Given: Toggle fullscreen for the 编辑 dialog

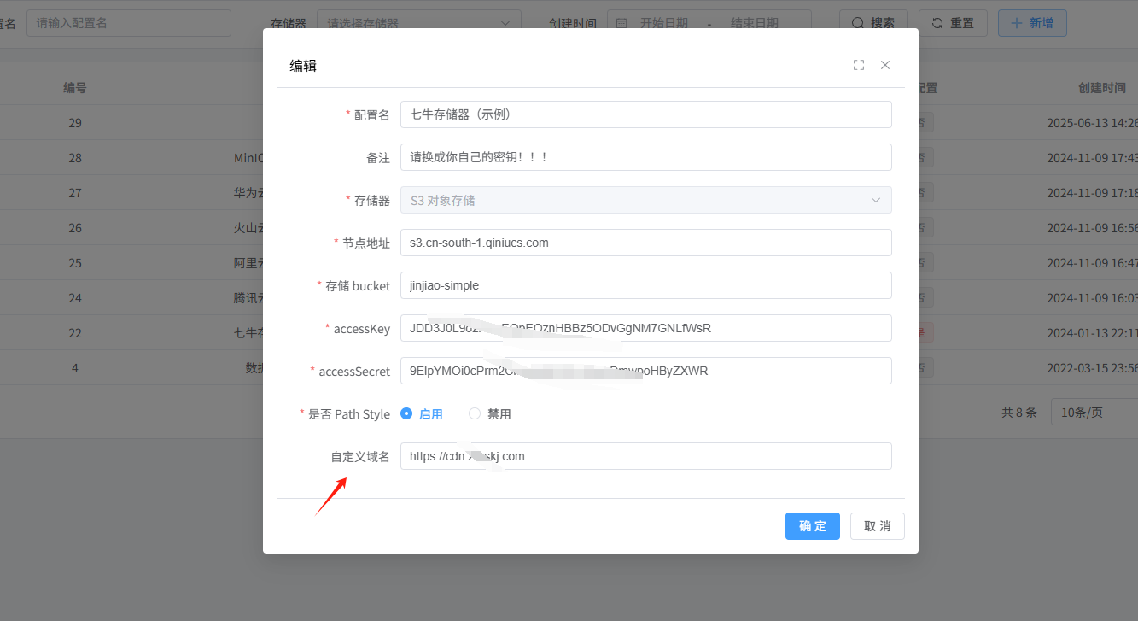Looking at the screenshot, I should pos(859,65).
